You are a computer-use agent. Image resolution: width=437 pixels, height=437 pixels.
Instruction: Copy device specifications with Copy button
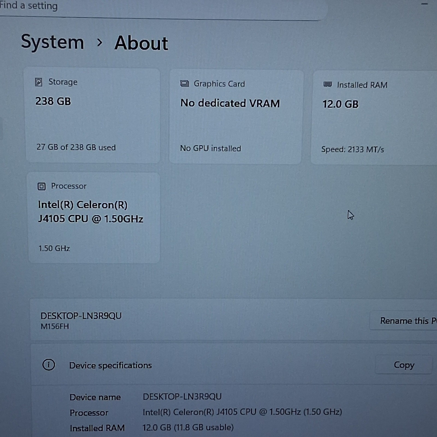[x=404, y=365]
